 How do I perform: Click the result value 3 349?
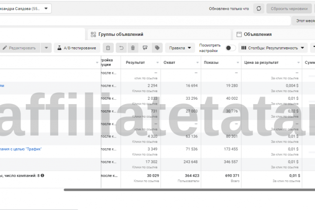click(x=153, y=149)
